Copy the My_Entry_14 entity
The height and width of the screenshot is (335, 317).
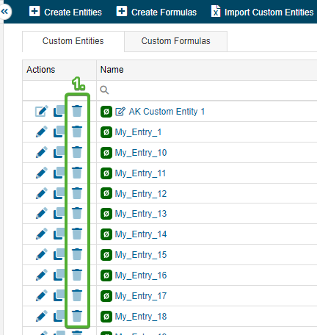59,234
